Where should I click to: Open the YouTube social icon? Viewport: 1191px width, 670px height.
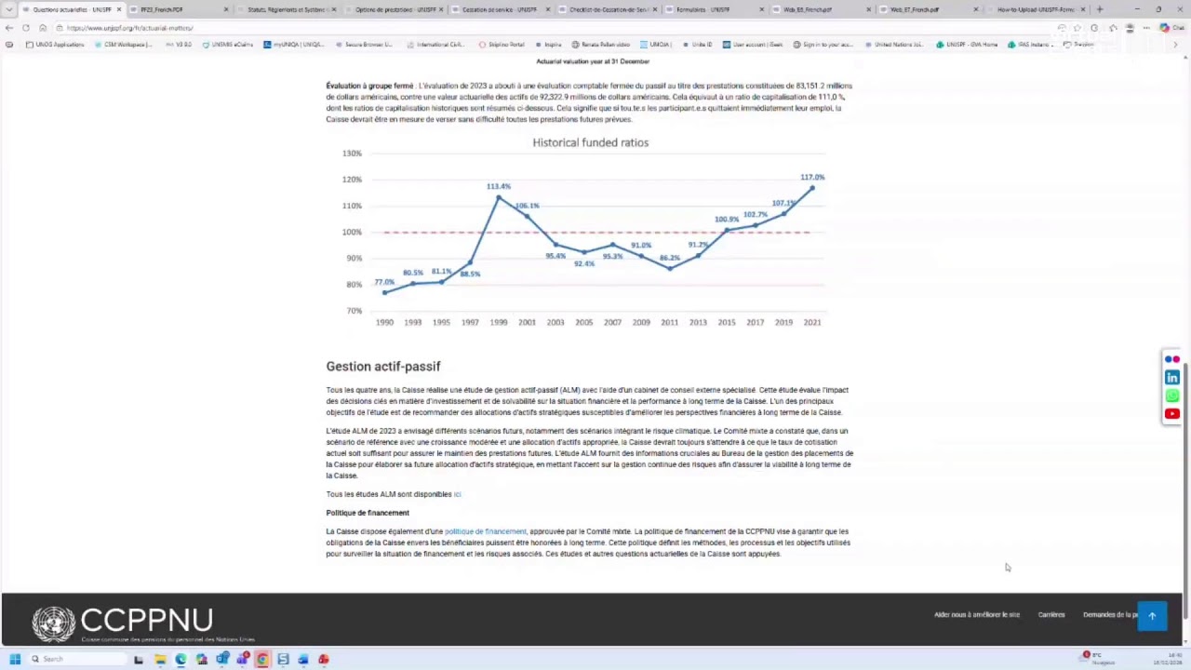coord(1172,414)
